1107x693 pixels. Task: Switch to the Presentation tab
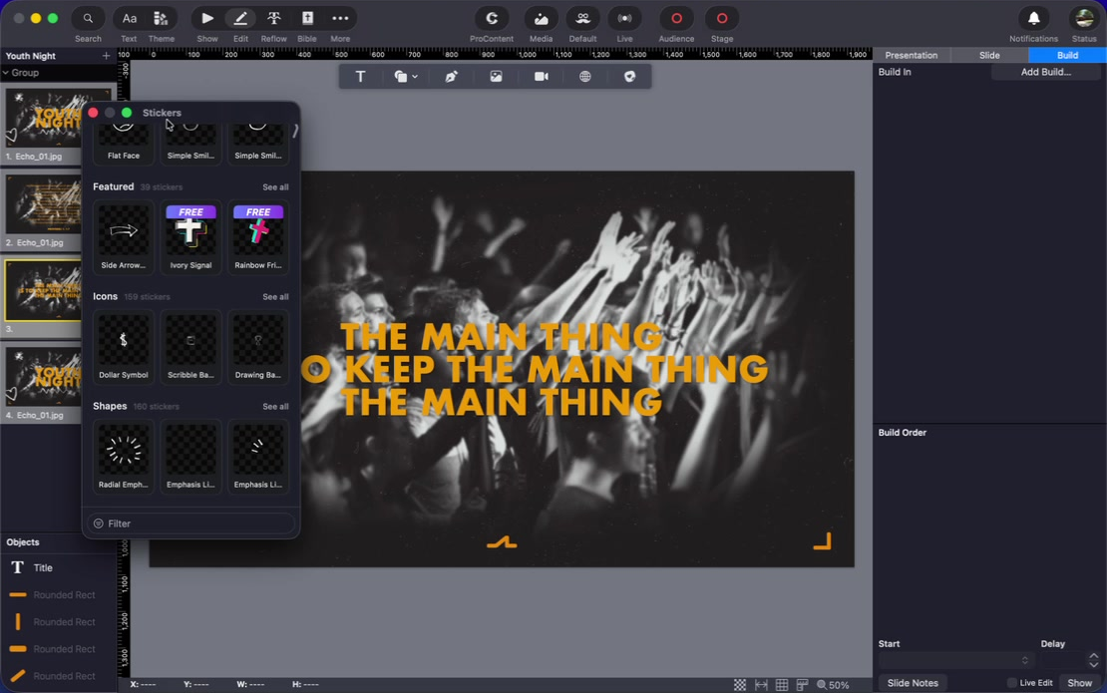click(911, 55)
